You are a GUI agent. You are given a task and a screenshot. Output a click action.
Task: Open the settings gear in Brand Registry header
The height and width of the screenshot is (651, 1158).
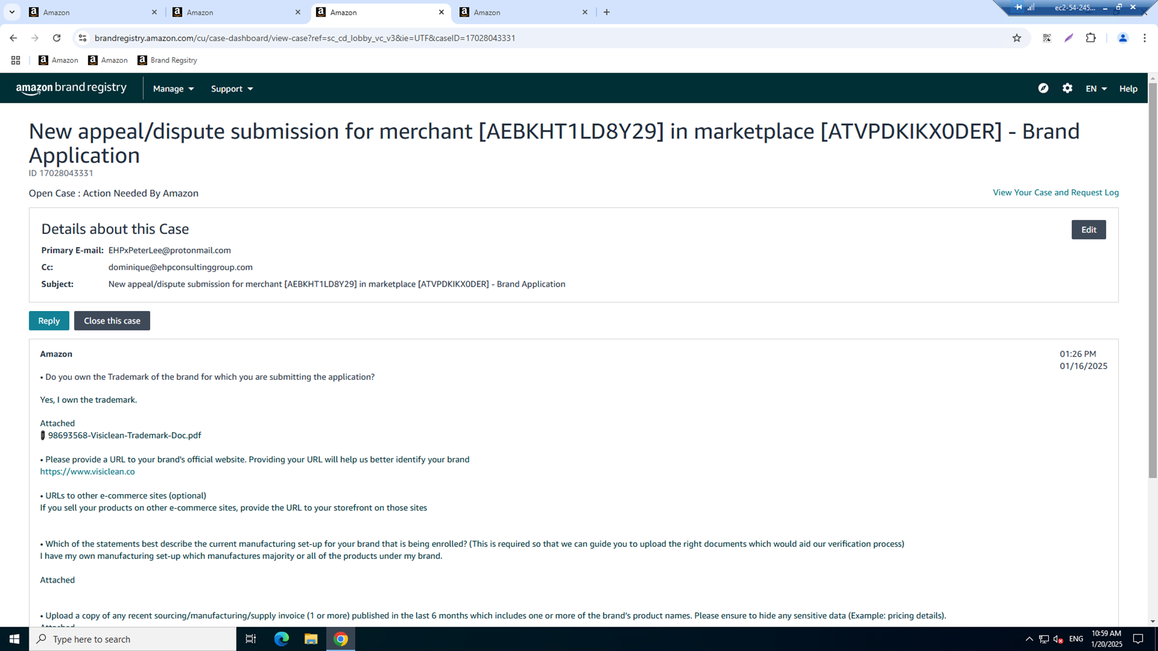(1067, 88)
